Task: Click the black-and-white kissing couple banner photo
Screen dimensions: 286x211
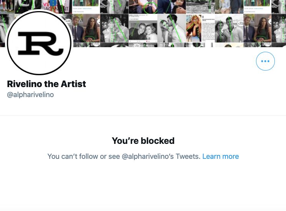Action: (x=172, y=28)
